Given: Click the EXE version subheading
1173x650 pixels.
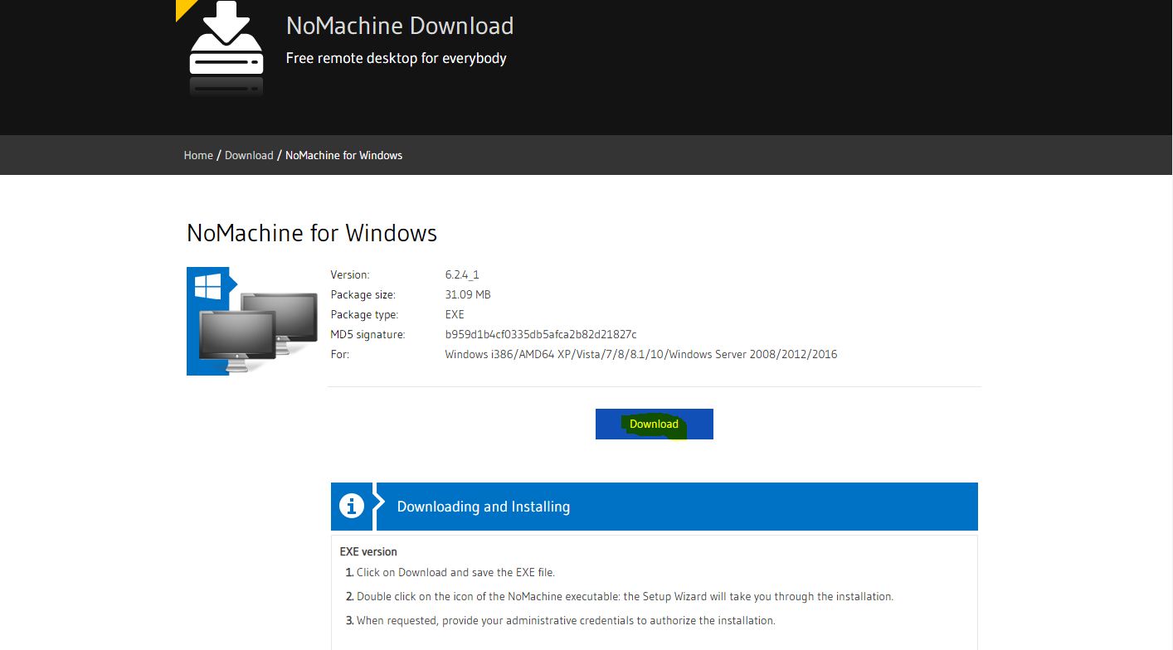Looking at the screenshot, I should coord(368,551).
